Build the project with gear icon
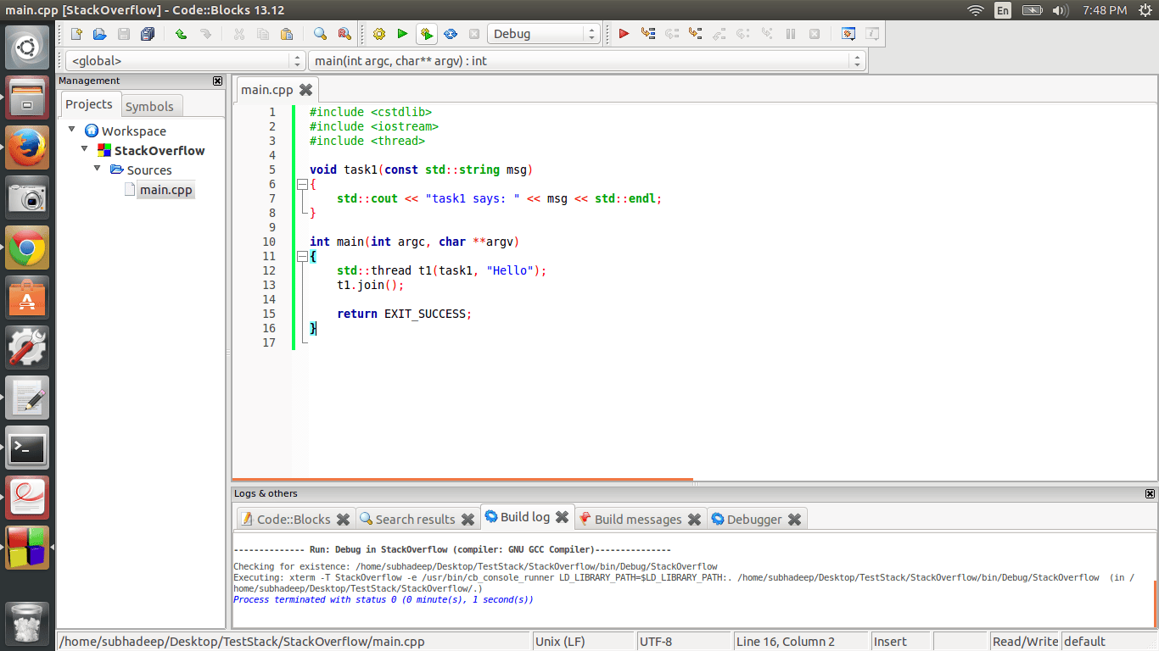 coord(379,34)
